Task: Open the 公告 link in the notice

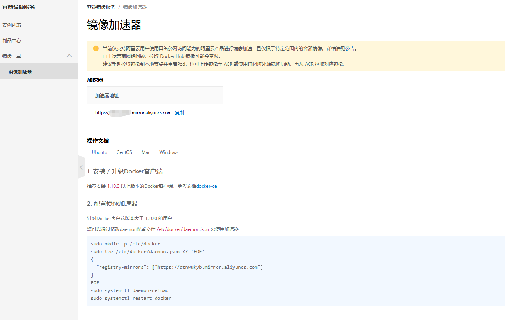Action: (350, 49)
